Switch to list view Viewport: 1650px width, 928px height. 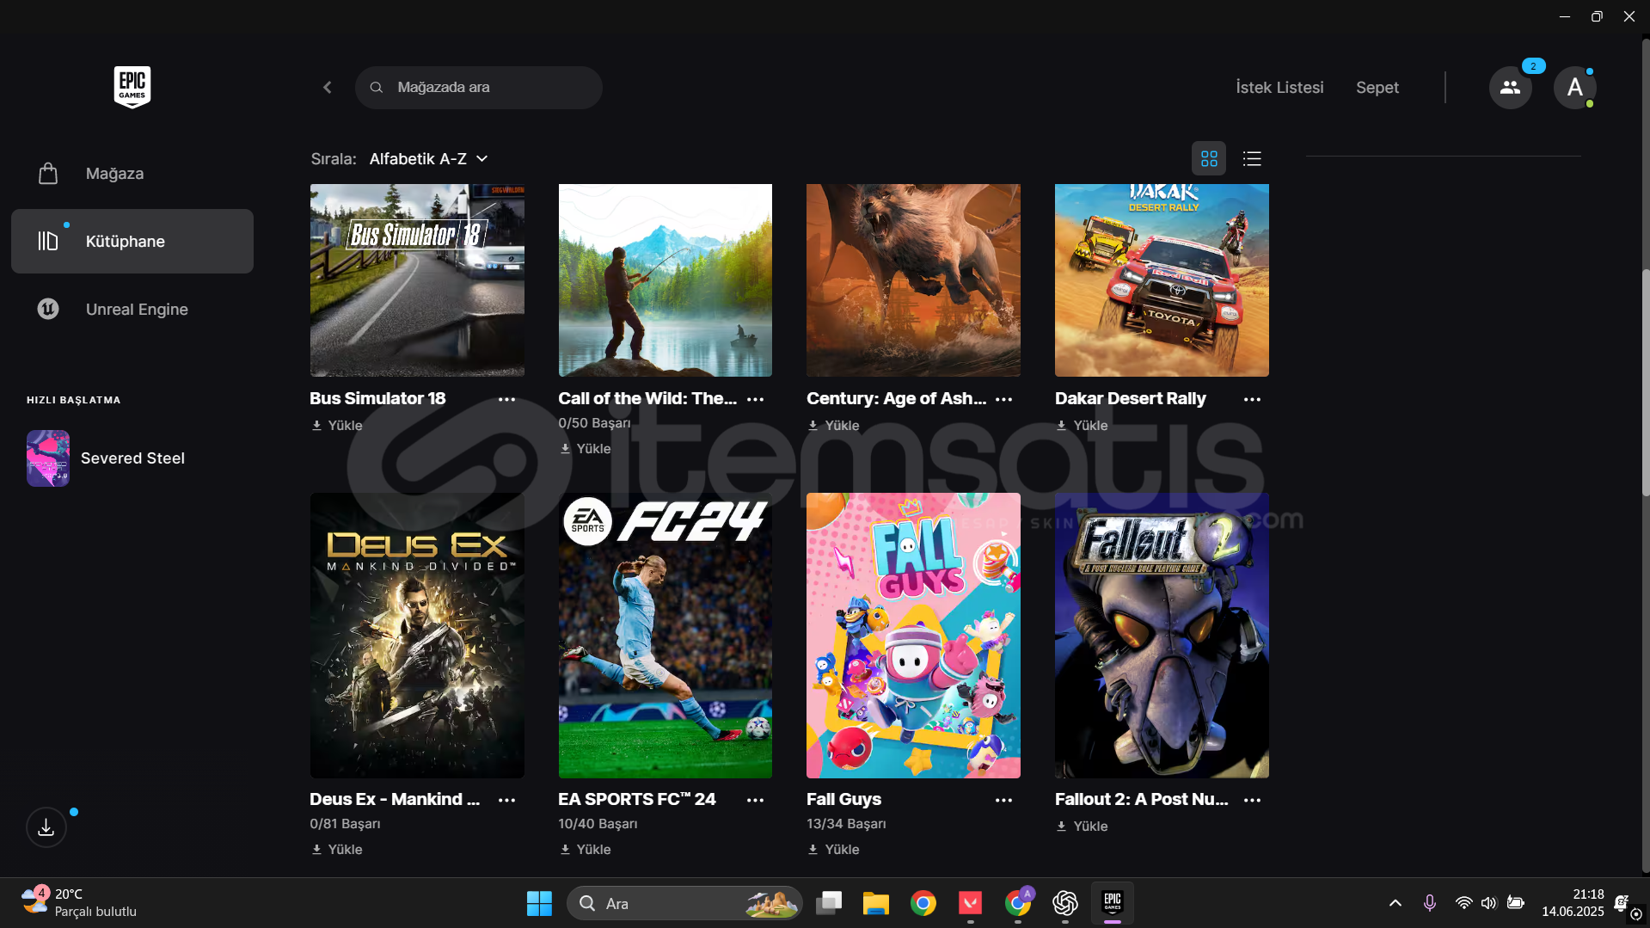point(1252,159)
